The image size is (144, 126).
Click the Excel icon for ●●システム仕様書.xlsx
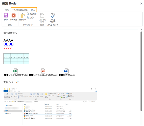[x=16, y=71]
